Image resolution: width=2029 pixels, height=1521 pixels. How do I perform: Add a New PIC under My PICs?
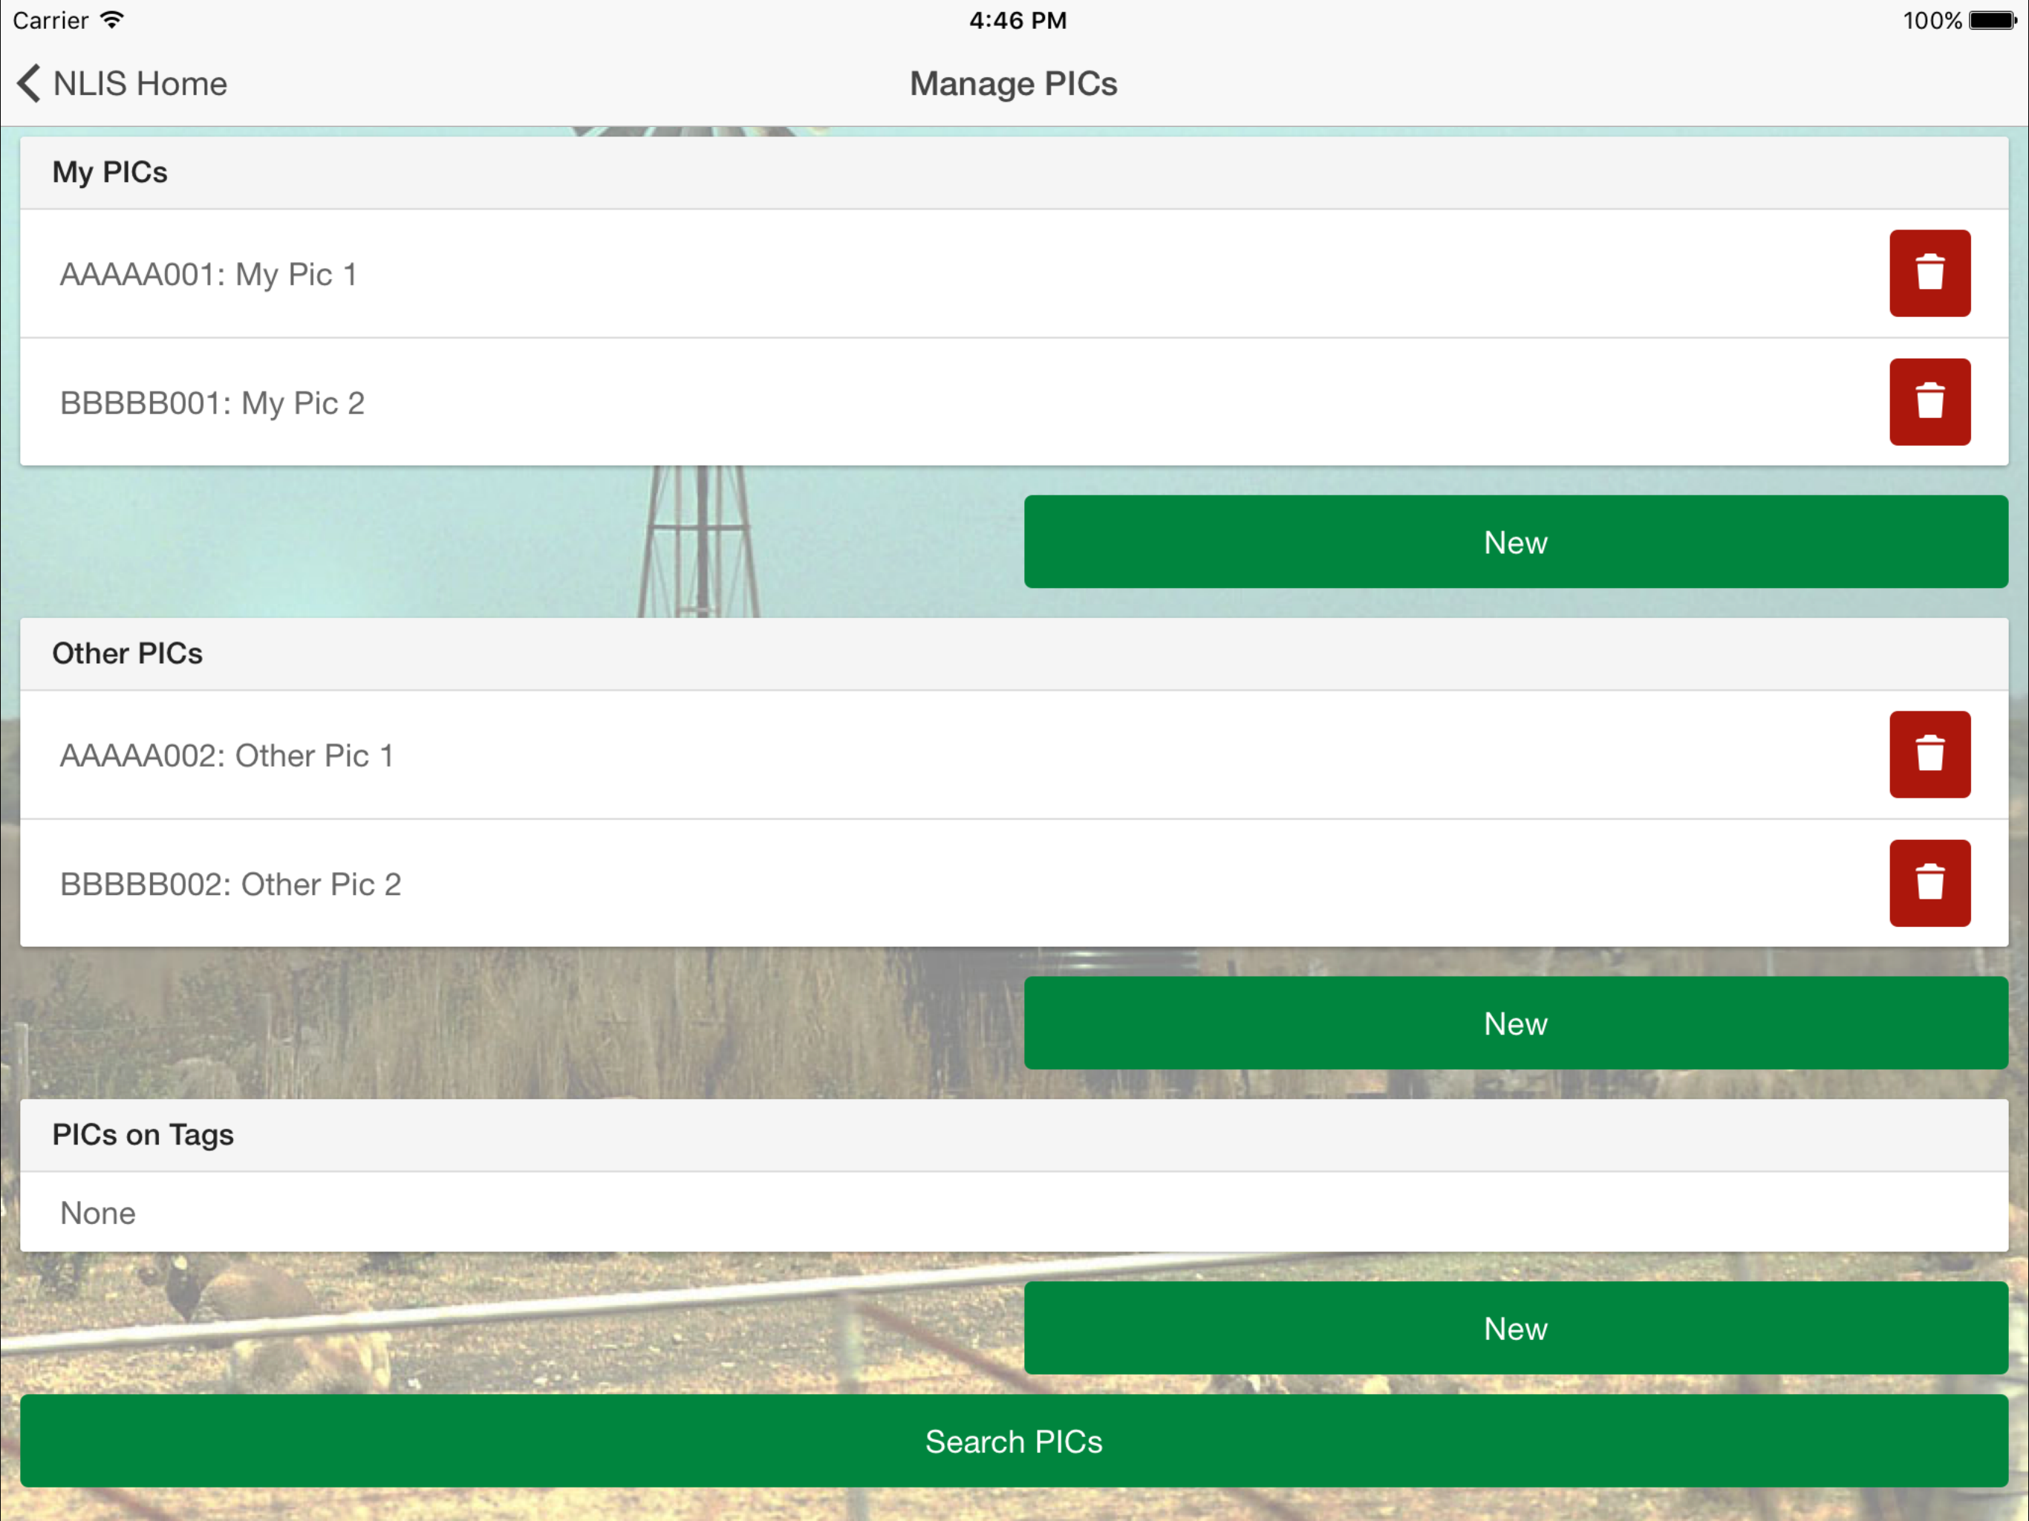click(1515, 542)
